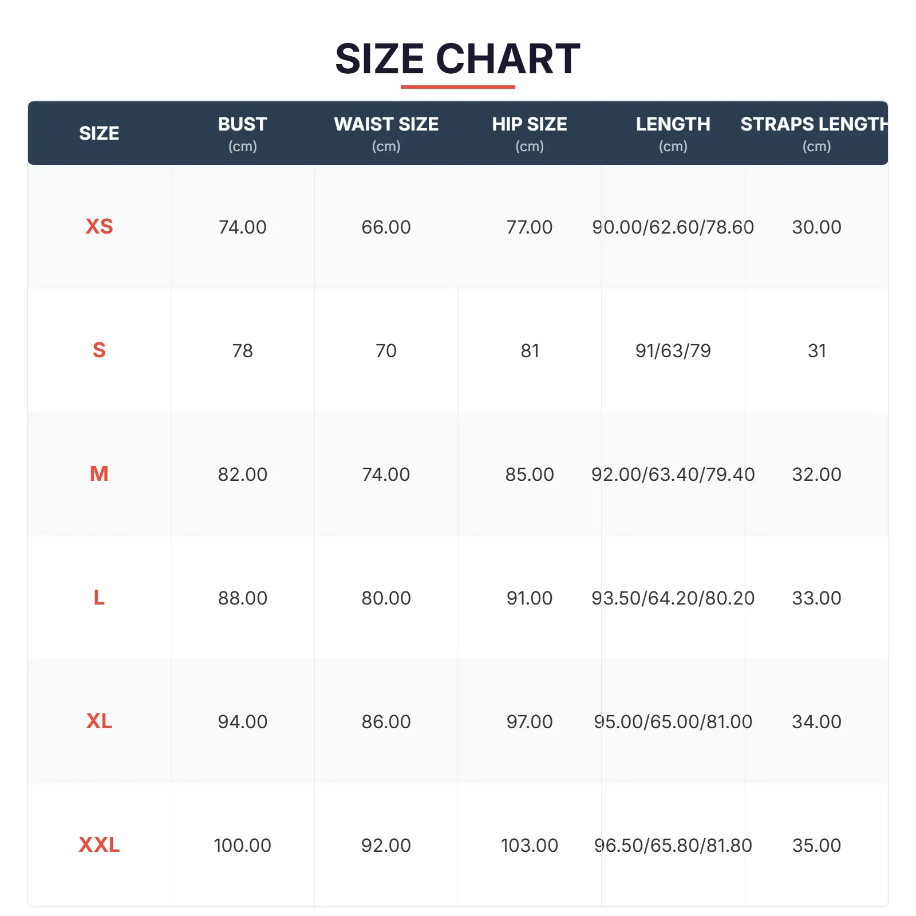The width and height of the screenshot is (916, 916).
Task: Click straps length value 34.00
Action: [816, 722]
